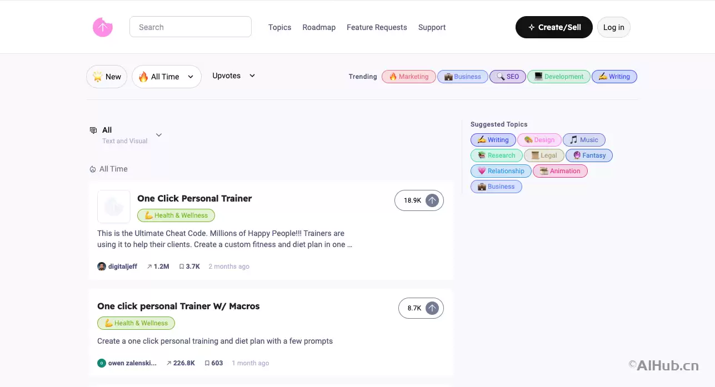Select the trending Writing tag
Screen dimensions: 715x387
click(x=614, y=77)
